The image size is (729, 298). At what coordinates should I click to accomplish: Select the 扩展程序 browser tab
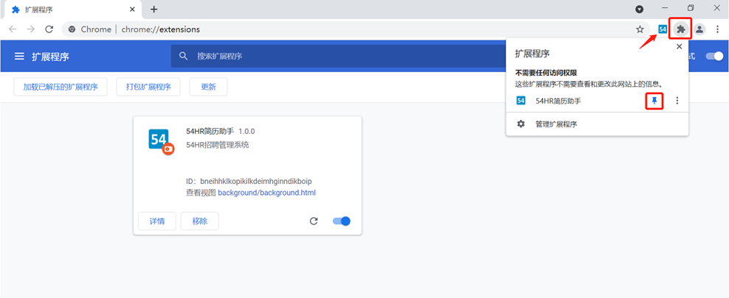(72, 10)
